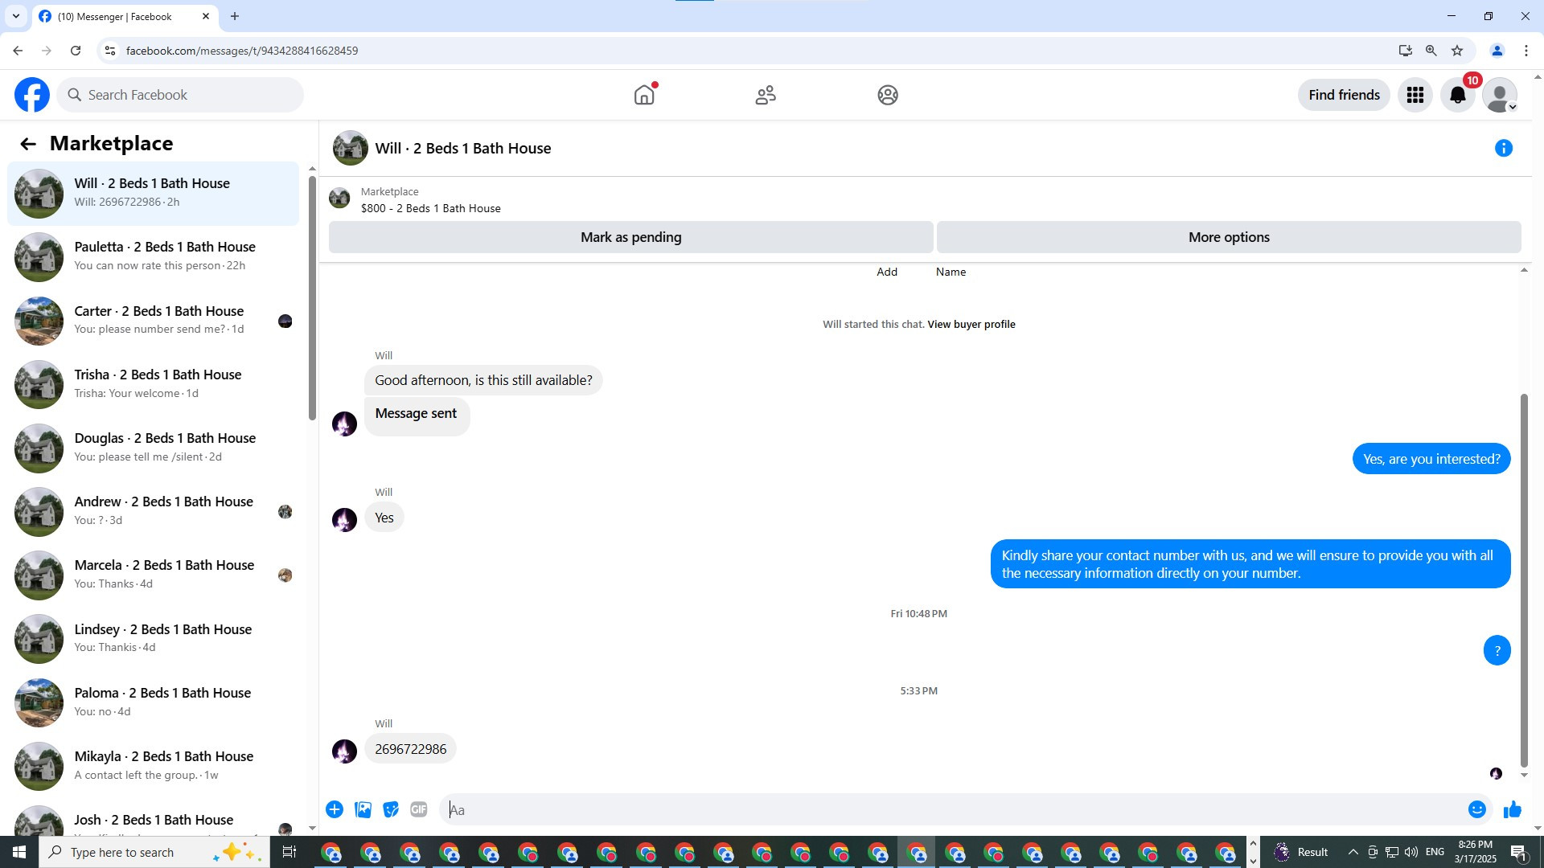Open conversation information icon

coord(1504,148)
